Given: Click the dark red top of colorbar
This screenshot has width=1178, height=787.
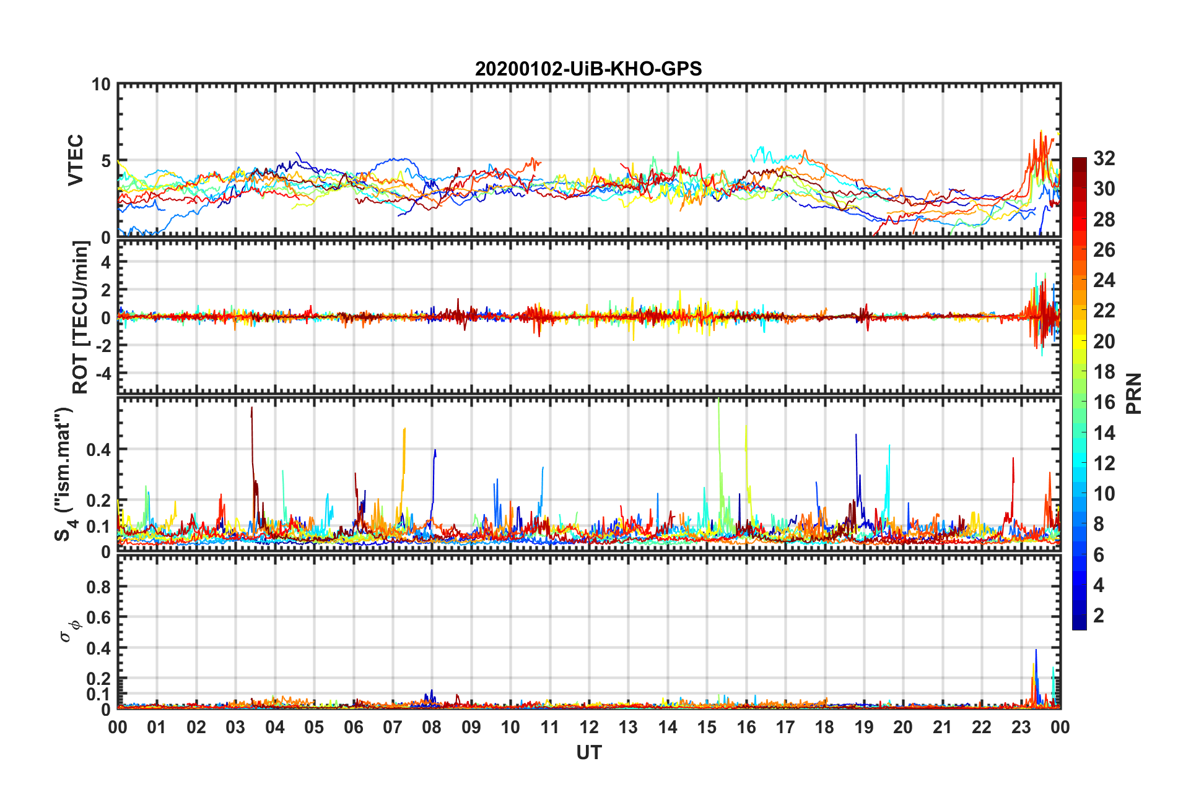Looking at the screenshot, I should (1080, 165).
